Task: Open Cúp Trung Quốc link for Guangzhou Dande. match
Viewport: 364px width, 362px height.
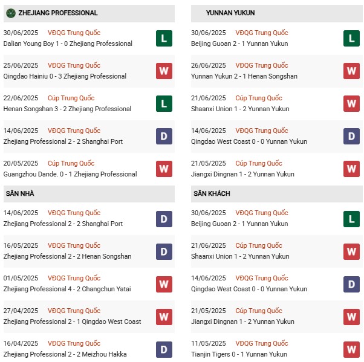Action: [x=71, y=163]
